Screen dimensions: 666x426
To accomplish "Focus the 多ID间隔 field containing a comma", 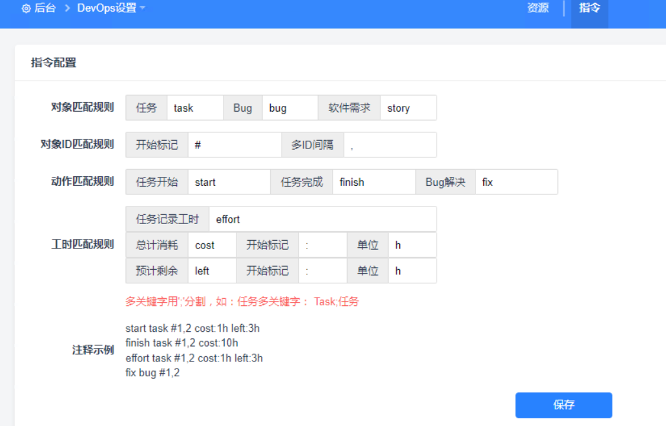I will pyautogui.click(x=390, y=145).
